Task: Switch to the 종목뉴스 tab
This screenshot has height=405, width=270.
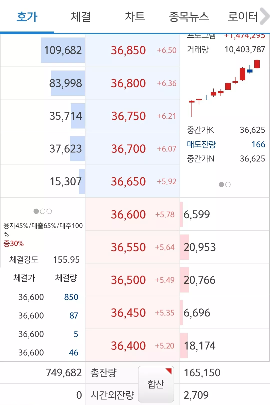Action: pyautogui.click(x=189, y=17)
